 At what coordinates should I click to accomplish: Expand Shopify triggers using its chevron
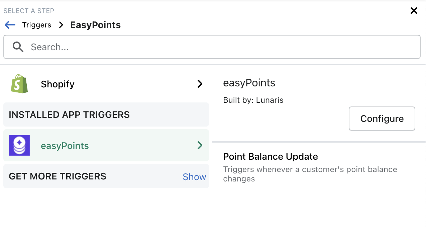(200, 84)
